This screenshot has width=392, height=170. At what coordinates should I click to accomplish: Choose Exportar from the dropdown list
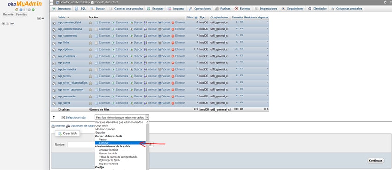click(120, 133)
